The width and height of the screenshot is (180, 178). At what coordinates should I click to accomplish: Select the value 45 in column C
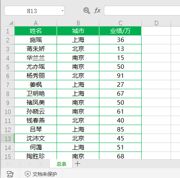click(121, 138)
